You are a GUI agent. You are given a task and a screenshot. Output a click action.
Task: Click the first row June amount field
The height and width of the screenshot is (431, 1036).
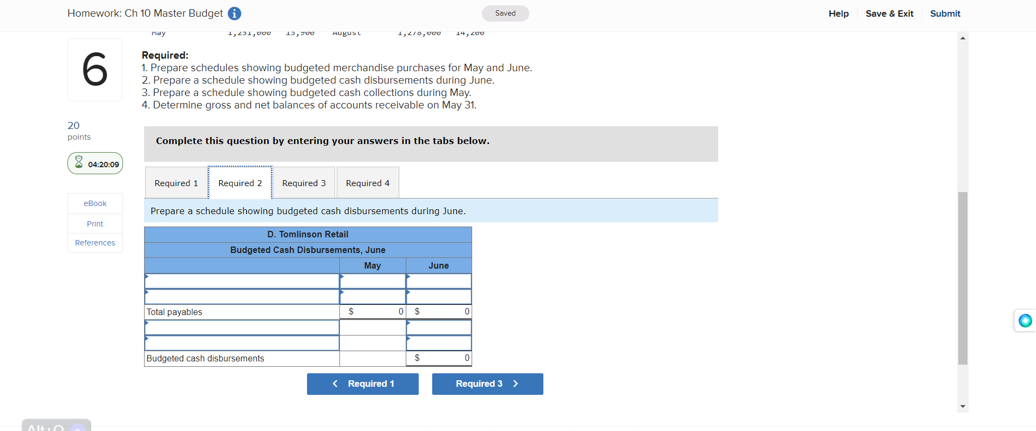coord(439,281)
